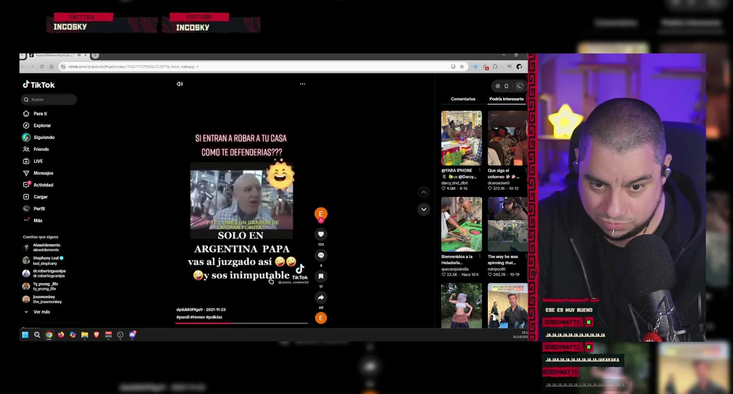
Task: Open a new browser tab
Action: tap(95, 55)
